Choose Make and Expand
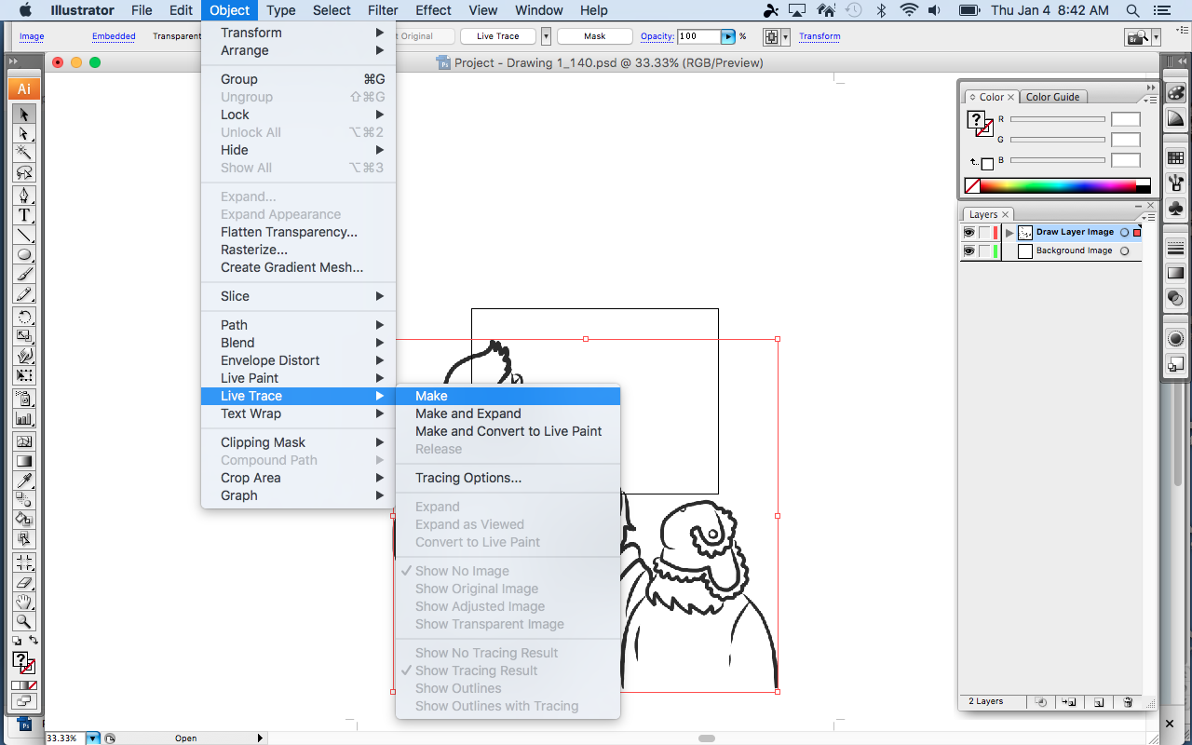 [508, 413]
